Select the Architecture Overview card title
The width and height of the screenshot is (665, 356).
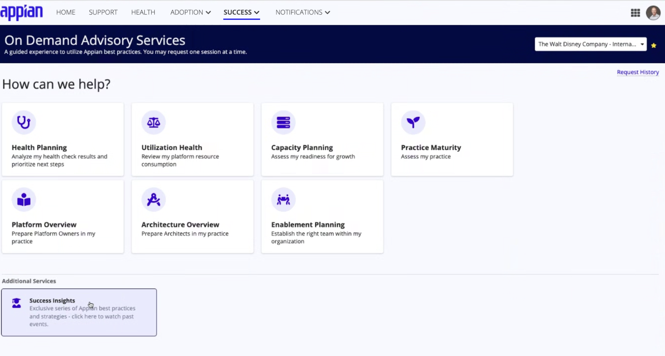180,225
